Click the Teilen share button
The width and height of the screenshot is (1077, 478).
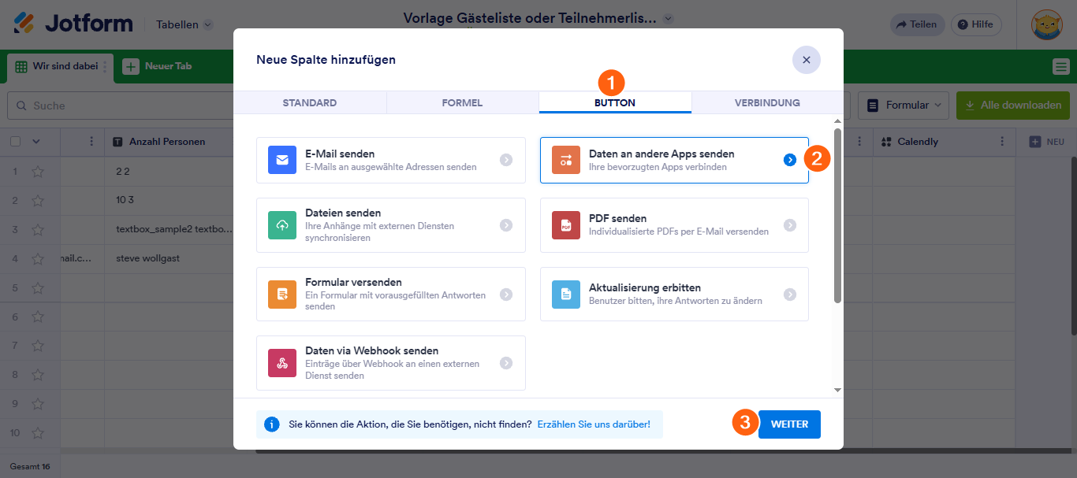916,24
